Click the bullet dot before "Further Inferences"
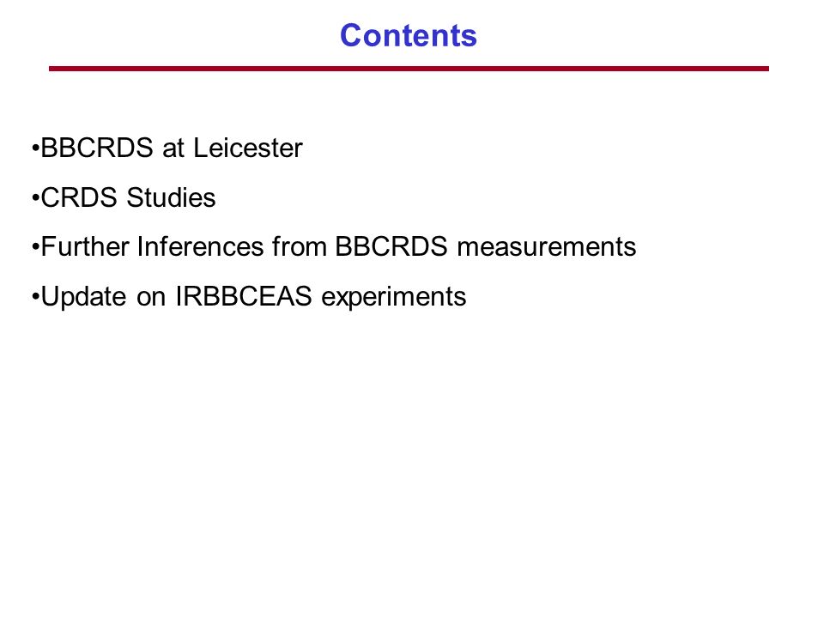Viewport: 824px width, 618px height. 36,247
